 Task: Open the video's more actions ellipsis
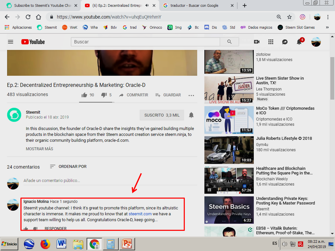191,95
